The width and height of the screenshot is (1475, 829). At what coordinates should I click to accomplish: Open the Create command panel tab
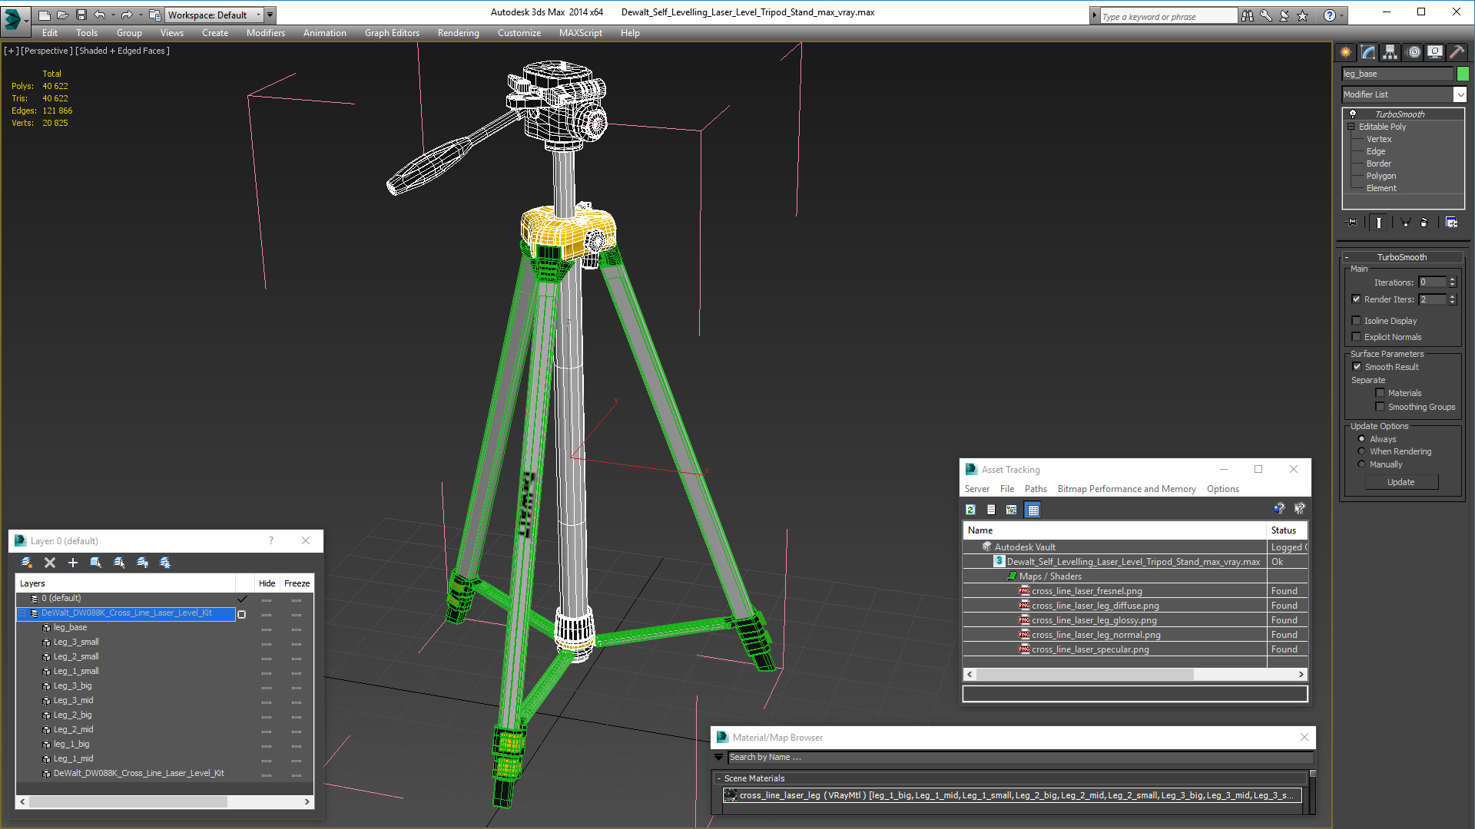pos(1345,52)
